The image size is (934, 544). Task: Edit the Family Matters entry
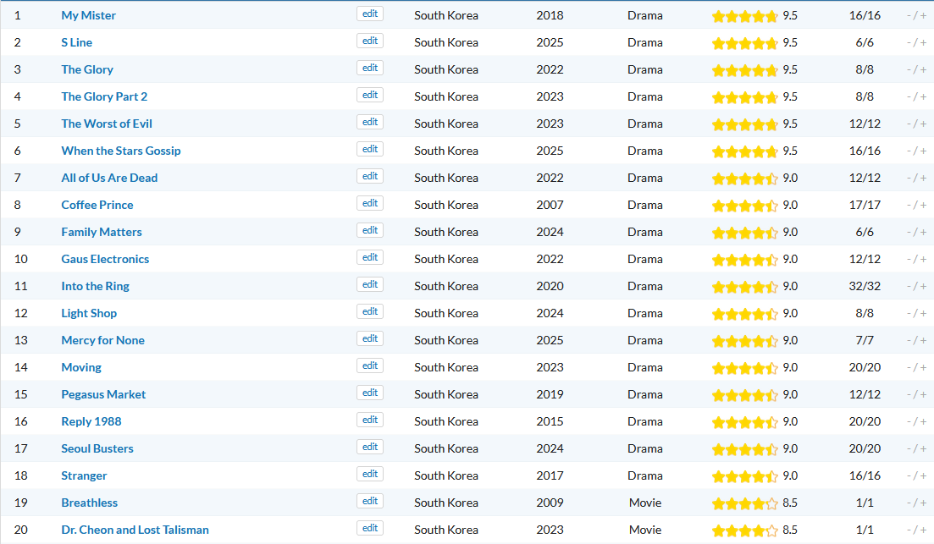pos(370,230)
